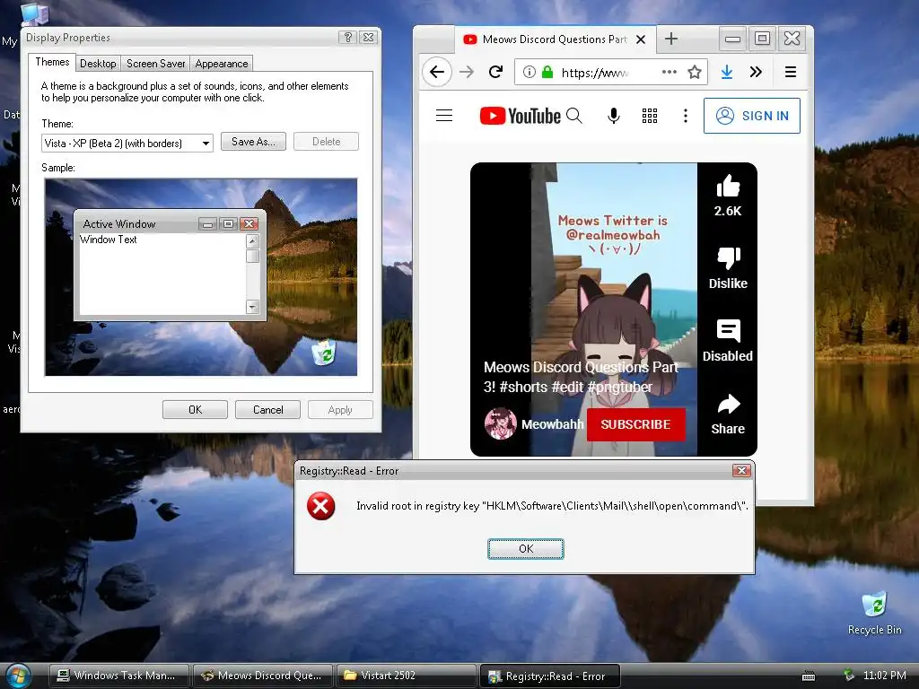Open page actions three-dot menu in address bar
919x689 pixels.
(669, 72)
